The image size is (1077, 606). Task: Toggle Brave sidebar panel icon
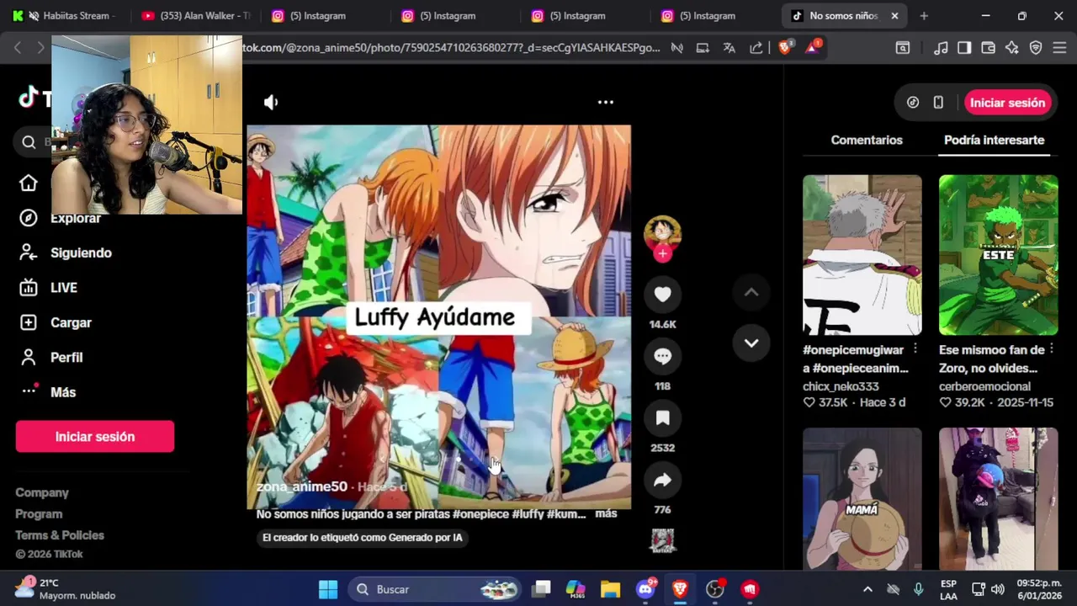pos(964,48)
